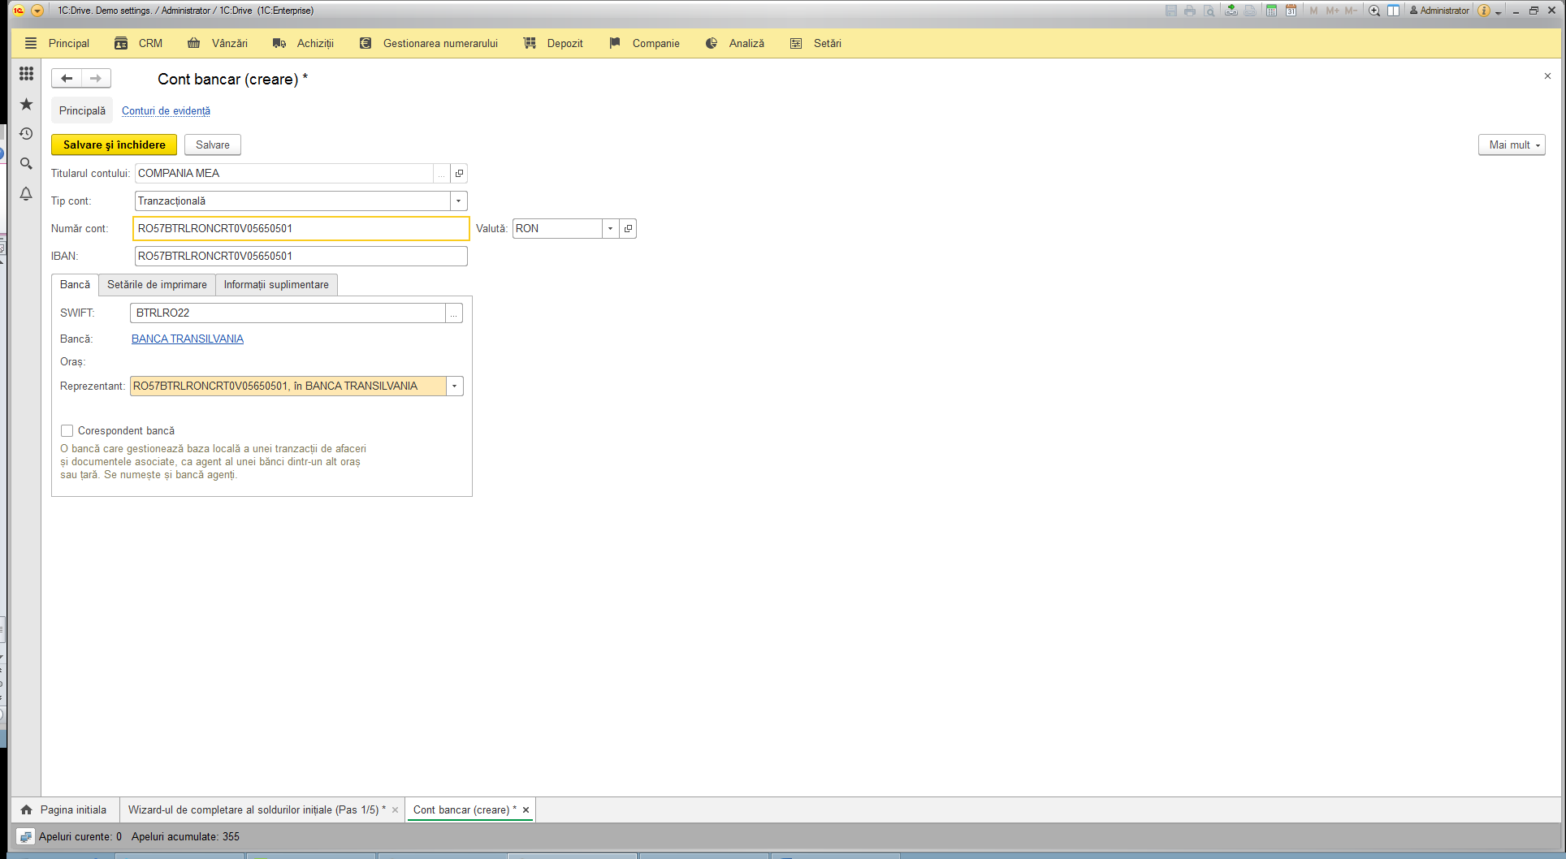
Task: Open History clock icon in sidebar
Action: pos(26,134)
